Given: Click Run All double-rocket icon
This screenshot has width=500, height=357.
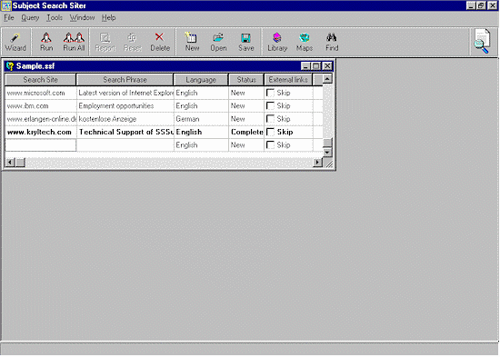Looking at the screenshot, I should point(74,42).
